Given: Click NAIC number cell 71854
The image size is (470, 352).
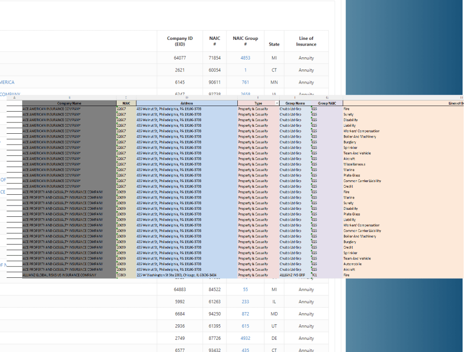Looking at the screenshot, I should pos(215,58).
